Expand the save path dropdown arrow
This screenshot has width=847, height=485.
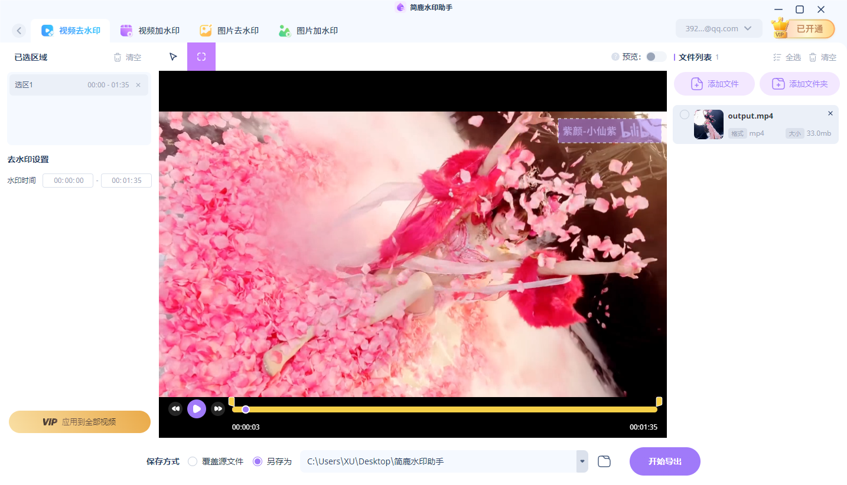pos(582,461)
